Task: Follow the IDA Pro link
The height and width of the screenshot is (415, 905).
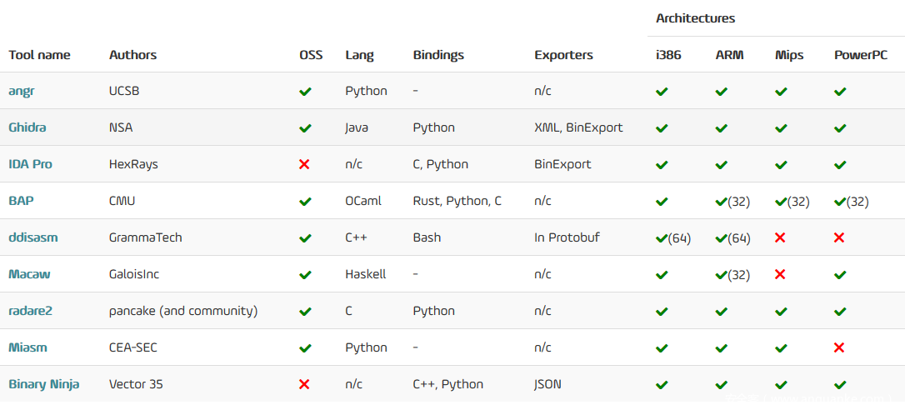Action: point(30,164)
